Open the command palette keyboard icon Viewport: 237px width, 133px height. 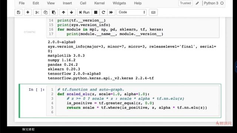(x=153, y=12)
